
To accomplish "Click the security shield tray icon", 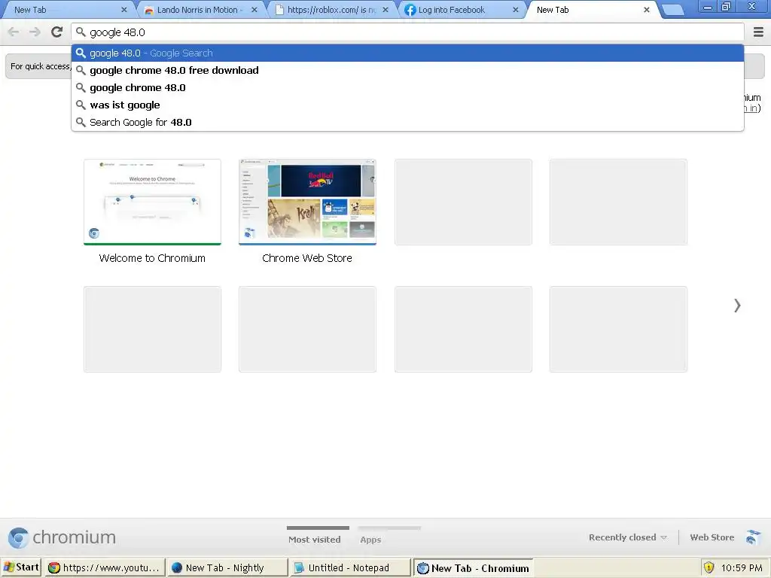I will click(x=709, y=567).
